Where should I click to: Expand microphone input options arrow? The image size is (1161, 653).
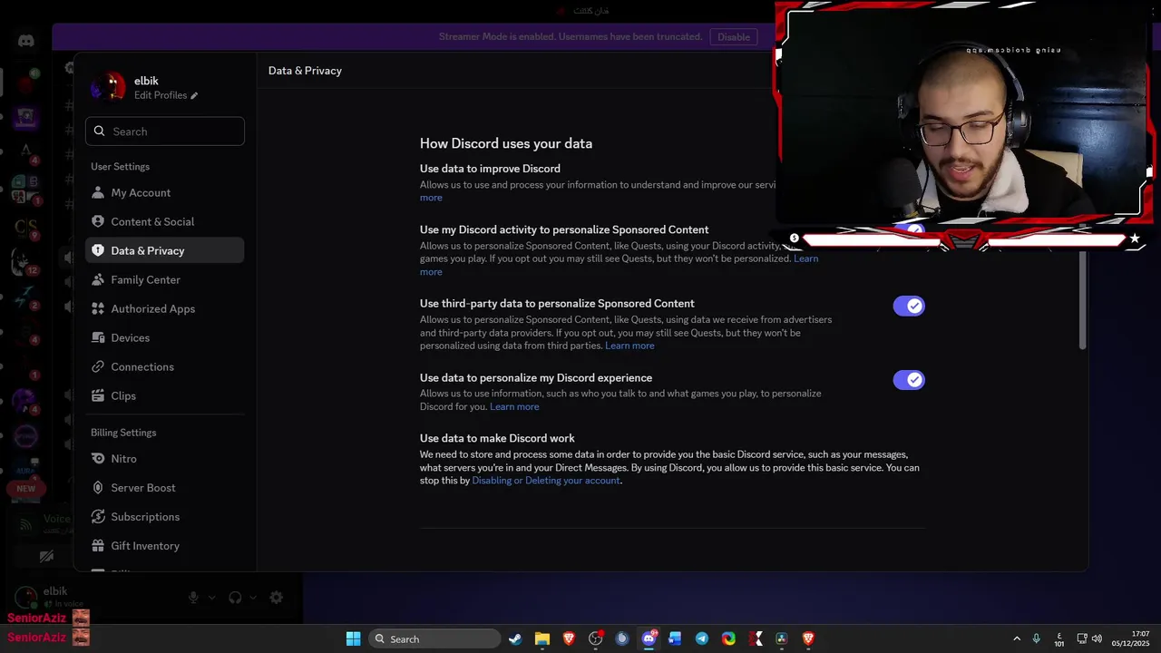pyautogui.click(x=212, y=598)
